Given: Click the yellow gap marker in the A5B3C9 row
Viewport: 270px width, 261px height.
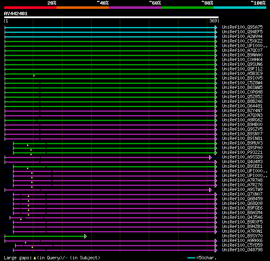Looking at the screenshot, I should [x=34, y=75].
